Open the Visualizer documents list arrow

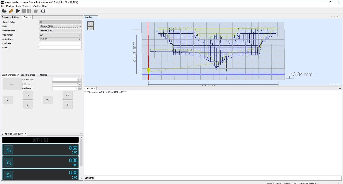tap(338, 17)
